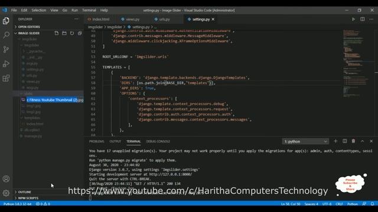Image resolution: width=378 pixels, height=212 pixels.
Task: Collapse the IMAGE-SLIDER folder section
Action: (x=29, y=33)
